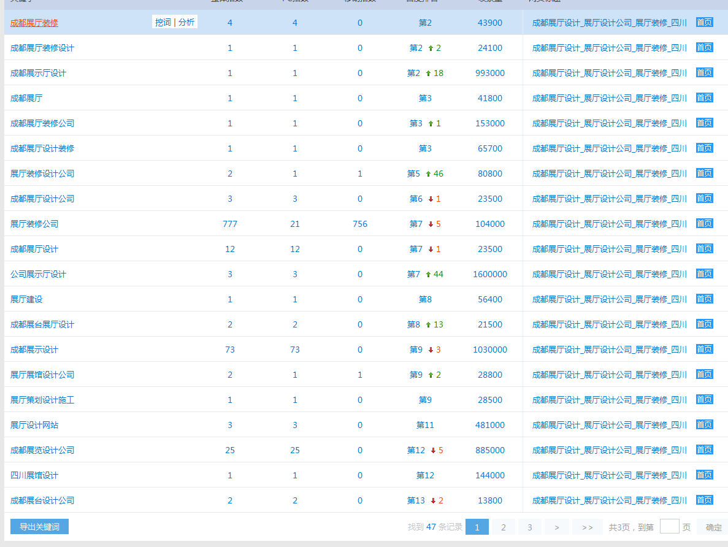This screenshot has height=547, width=728.
Task: Click 首页 badge in 展厅装修公司 row
Action: pos(704,223)
